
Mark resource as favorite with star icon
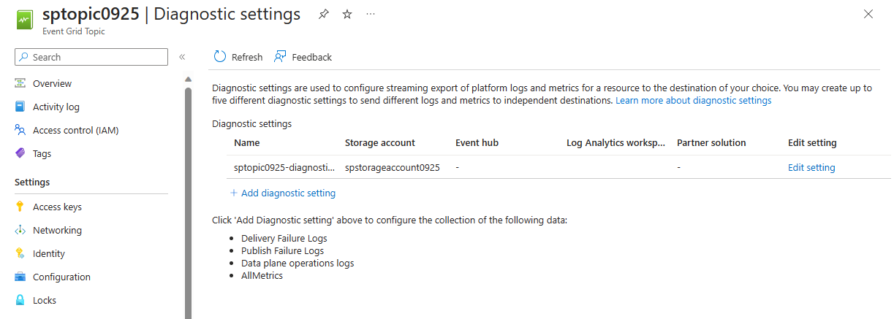[347, 14]
